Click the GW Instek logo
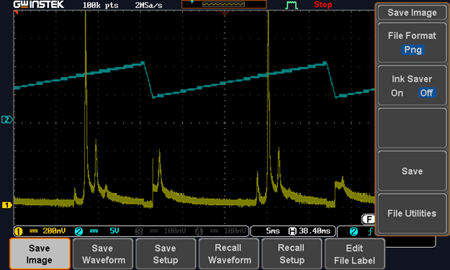This screenshot has height=270, width=450. coord(39,4)
